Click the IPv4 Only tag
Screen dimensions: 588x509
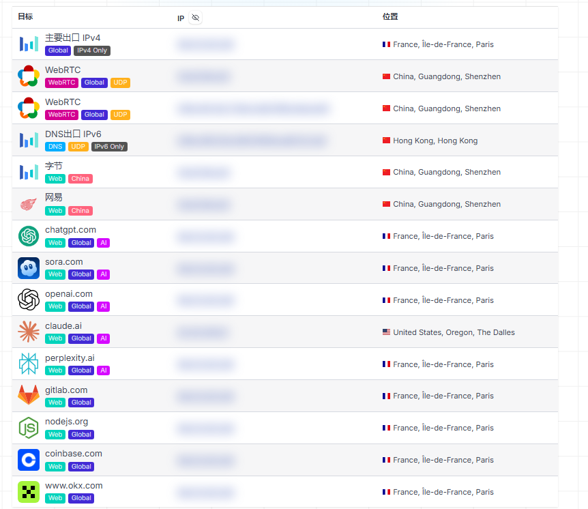[x=92, y=50]
